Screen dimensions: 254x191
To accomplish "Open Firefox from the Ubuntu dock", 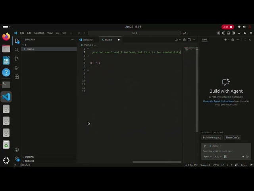I will [6, 37].
